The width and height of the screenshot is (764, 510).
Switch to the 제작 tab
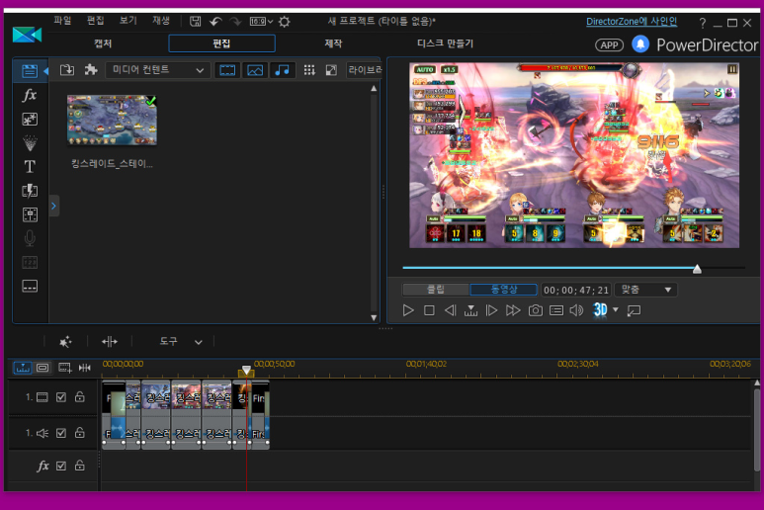click(333, 43)
